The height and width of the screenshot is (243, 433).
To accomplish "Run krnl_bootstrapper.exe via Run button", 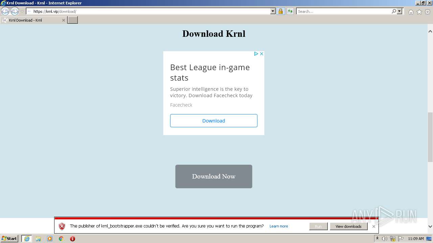I will click(318, 226).
